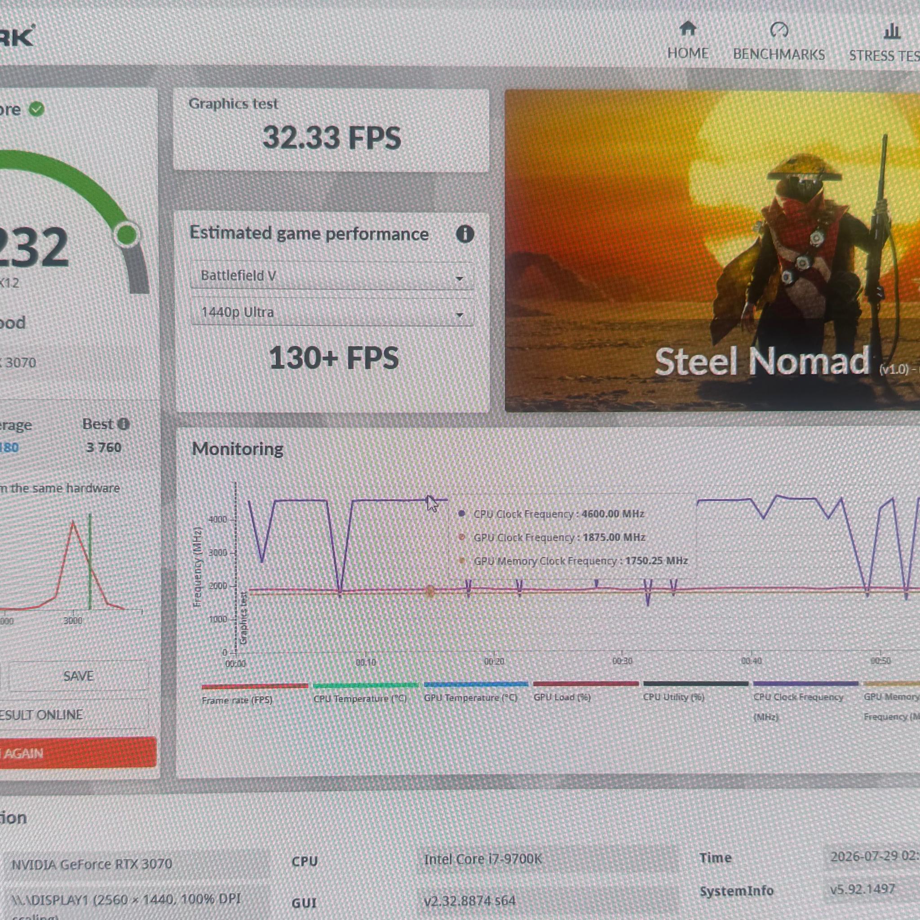Expand game list using Battlefield V arrow
Image resolution: width=920 pixels, height=920 pixels.
click(460, 278)
